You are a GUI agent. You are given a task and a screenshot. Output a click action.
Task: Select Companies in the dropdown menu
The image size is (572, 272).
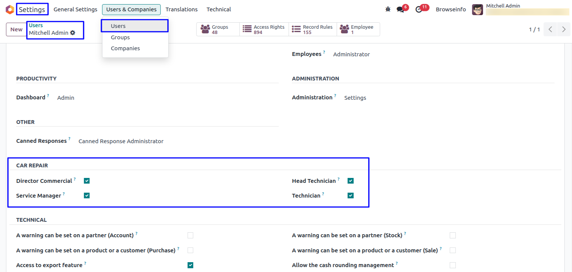pos(135,48)
